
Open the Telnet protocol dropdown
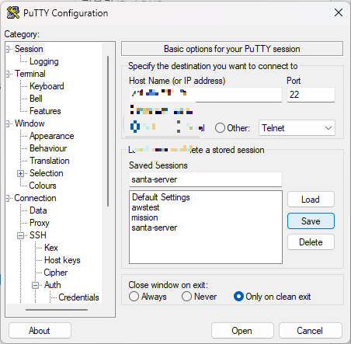297,128
